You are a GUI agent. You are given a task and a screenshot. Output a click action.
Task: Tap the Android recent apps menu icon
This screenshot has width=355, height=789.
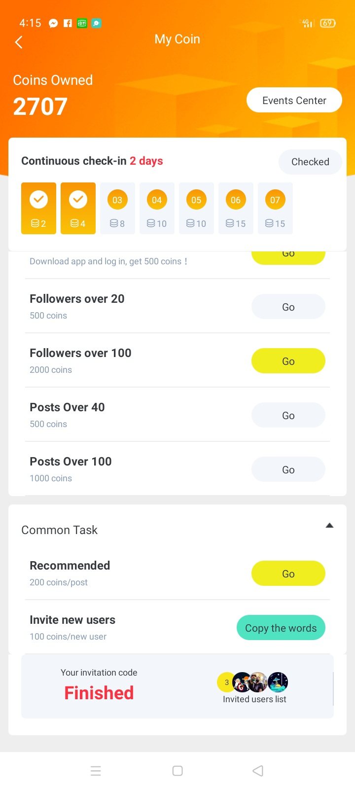96,771
